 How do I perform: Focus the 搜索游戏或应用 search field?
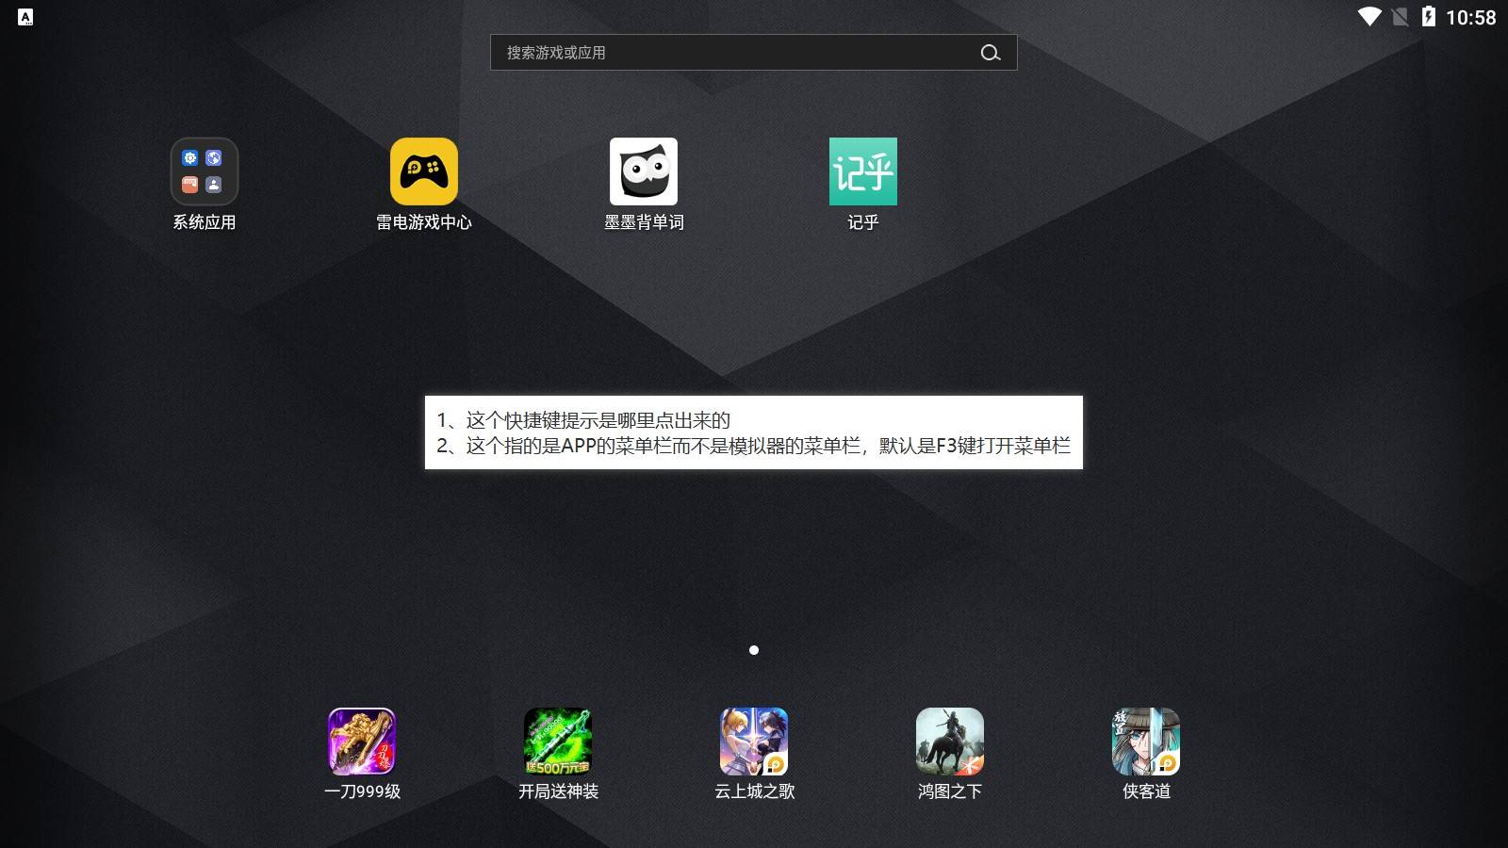735,53
